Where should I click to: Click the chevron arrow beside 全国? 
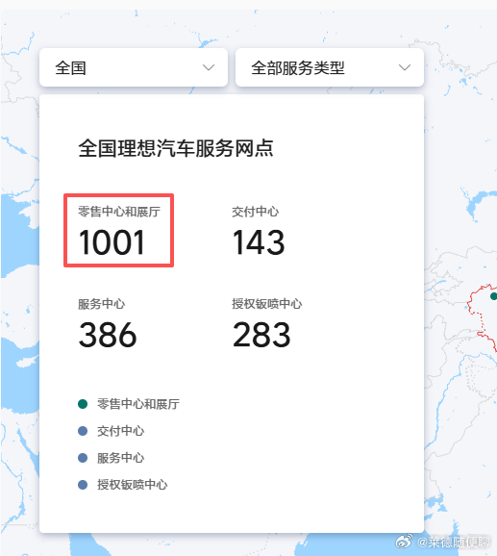(x=209, y=67)
